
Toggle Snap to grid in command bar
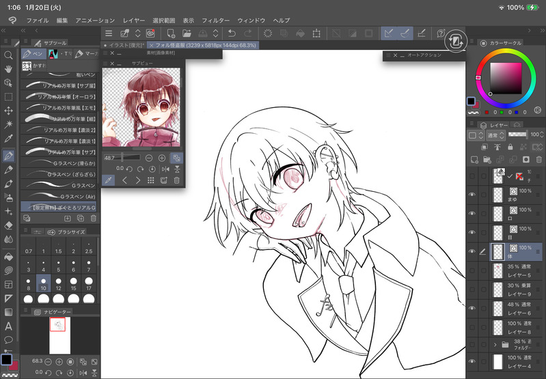tap(422, 33)
